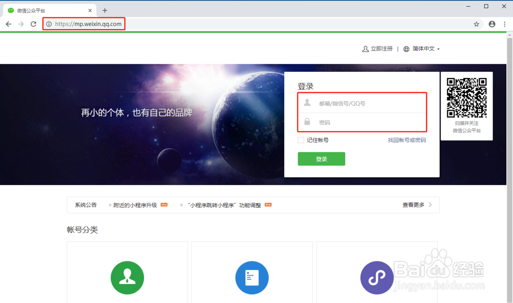Open the 附近的小程序升级 announcement
This screenshot has height=303, width=513.
point(135,205)
